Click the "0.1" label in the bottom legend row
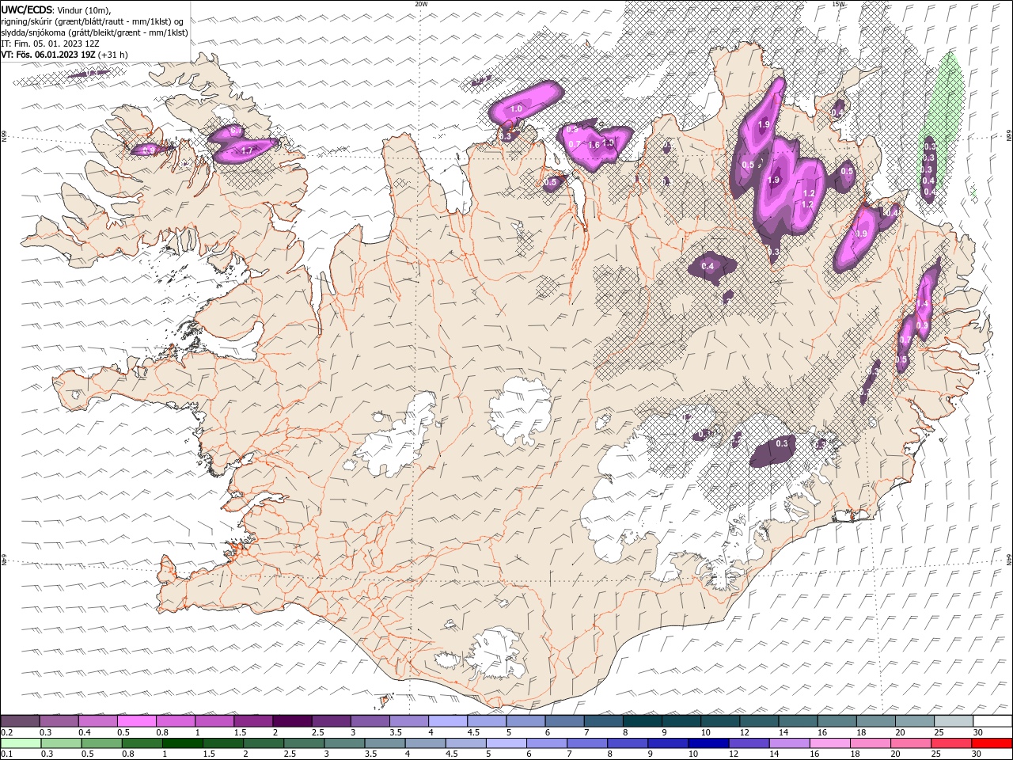Screen dimensions: 1013x760 pos(6,754)
